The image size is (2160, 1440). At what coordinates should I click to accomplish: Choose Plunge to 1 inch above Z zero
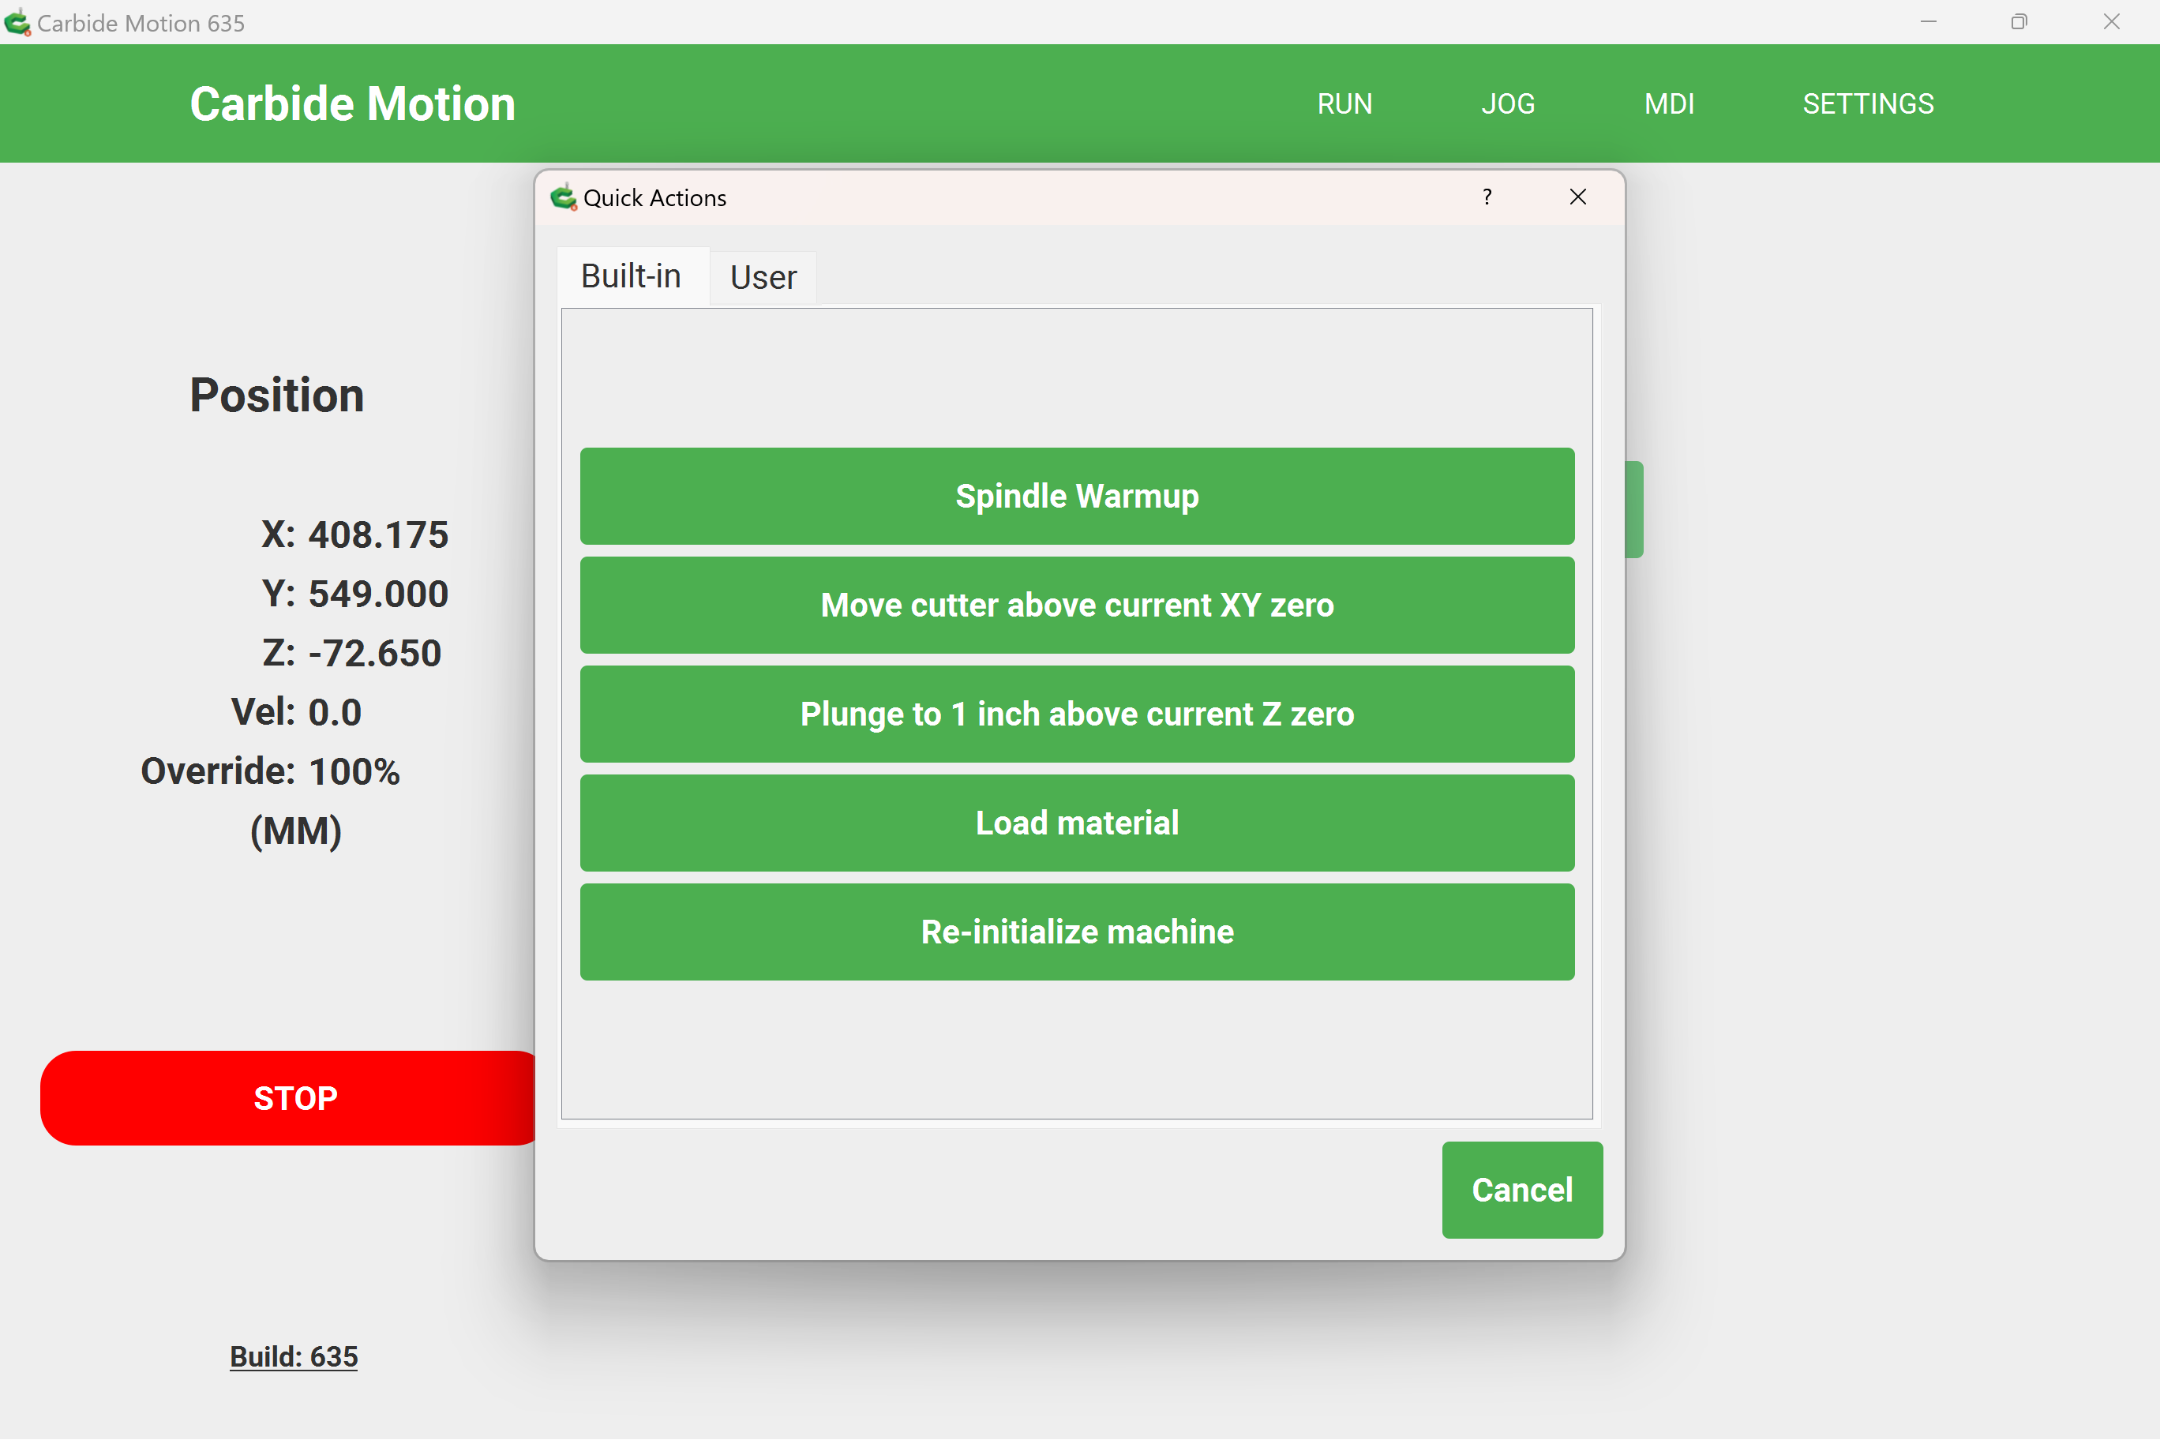[x=1076, y=714]
